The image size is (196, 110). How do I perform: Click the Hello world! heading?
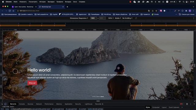pos(39,70)
